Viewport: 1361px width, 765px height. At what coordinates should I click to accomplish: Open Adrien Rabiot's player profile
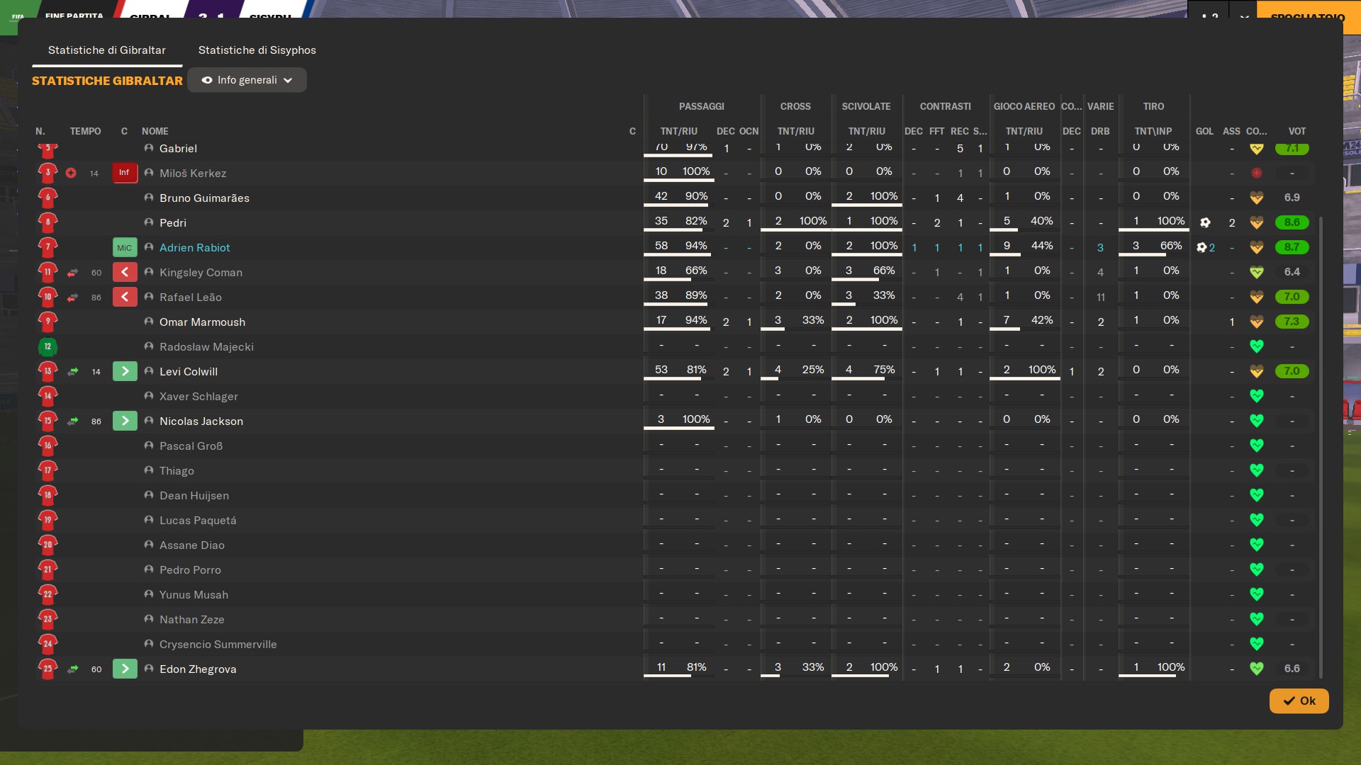coord(195,248)
